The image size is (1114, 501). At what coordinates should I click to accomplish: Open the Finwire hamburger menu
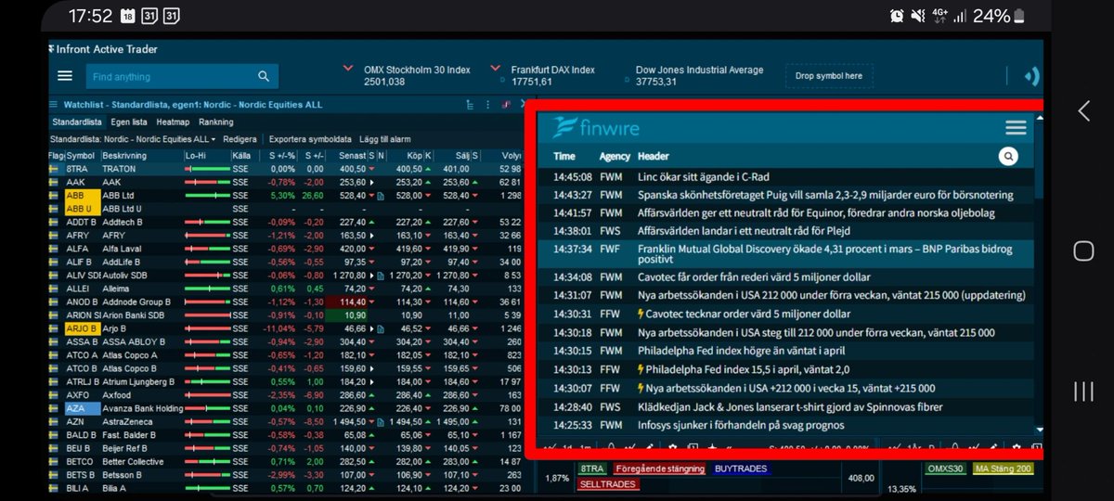pos(1016,127)
